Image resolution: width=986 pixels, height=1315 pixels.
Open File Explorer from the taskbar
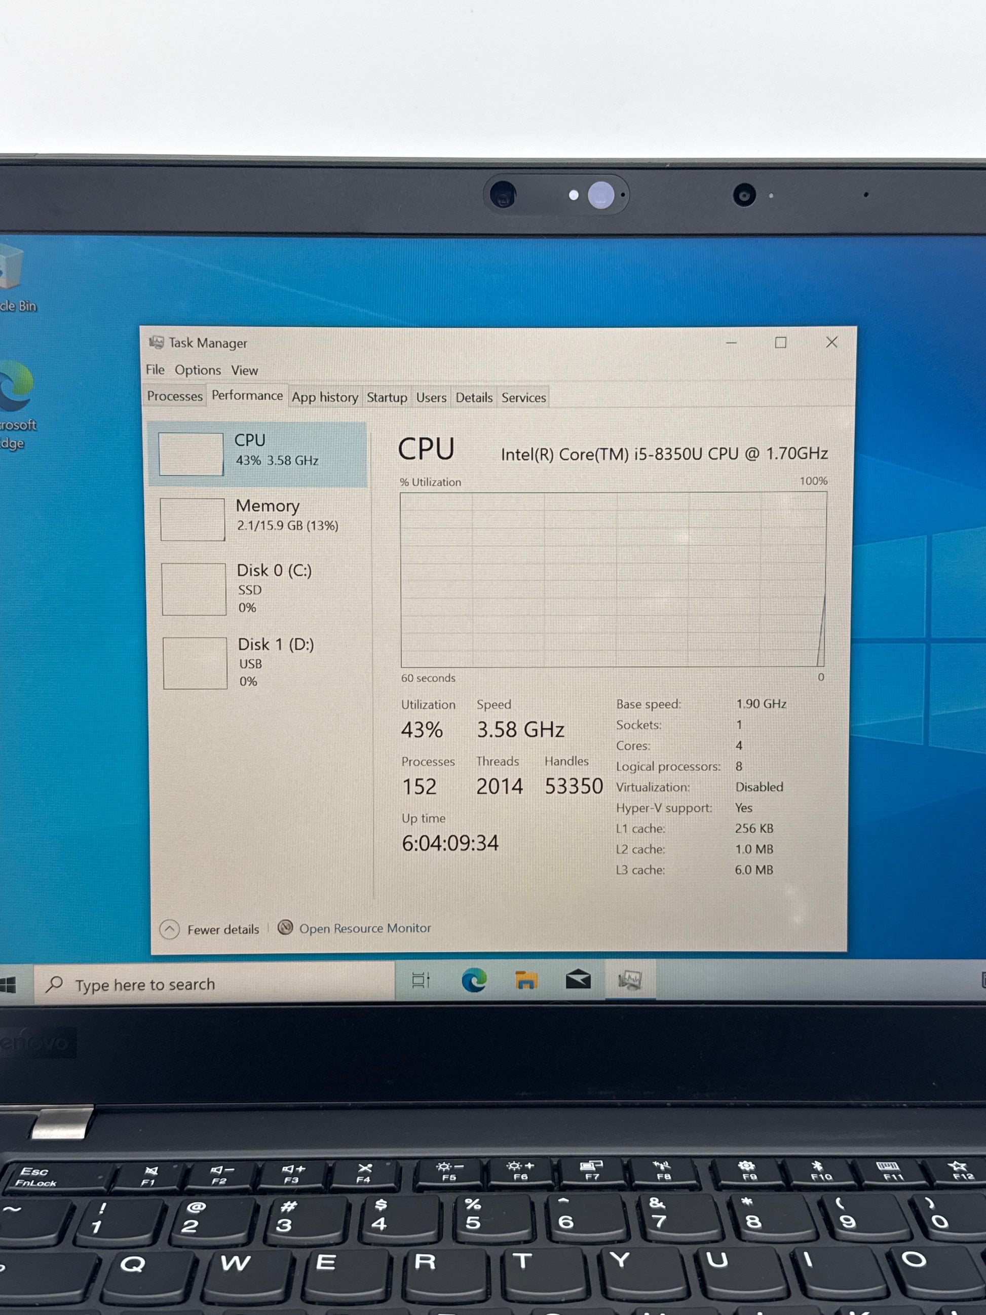click(x=526, y=980)
